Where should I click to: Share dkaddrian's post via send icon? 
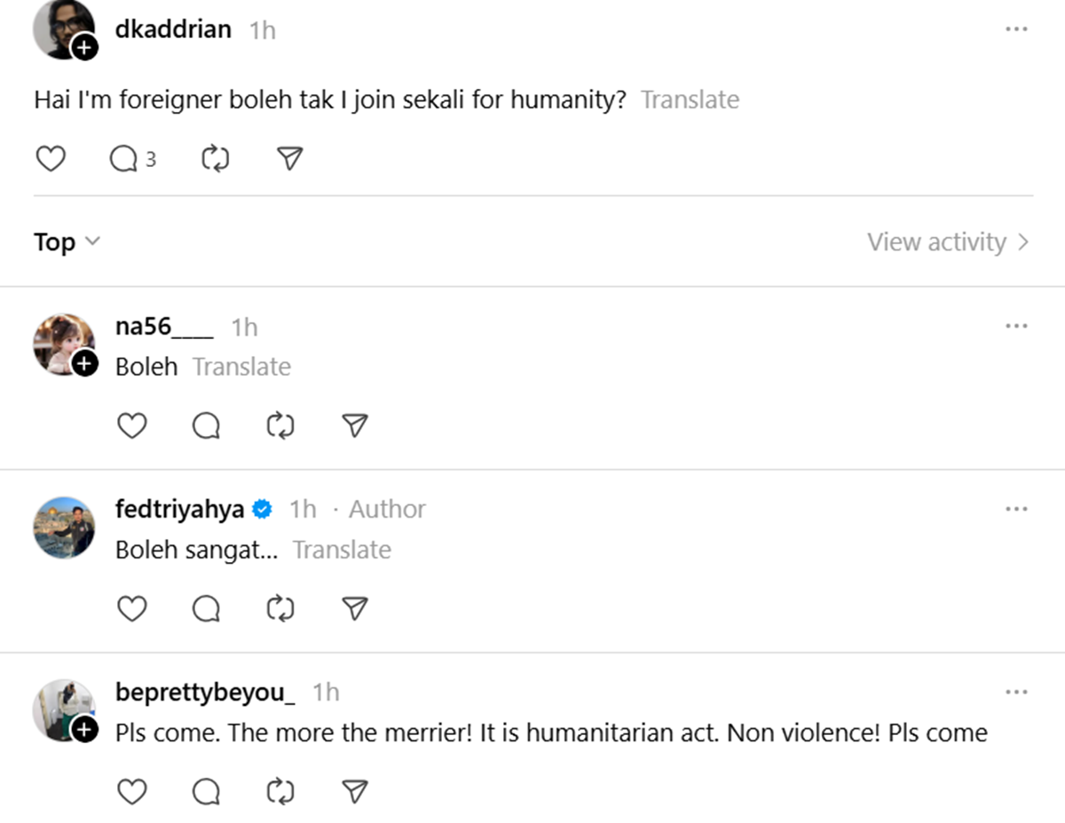point(290,159)
